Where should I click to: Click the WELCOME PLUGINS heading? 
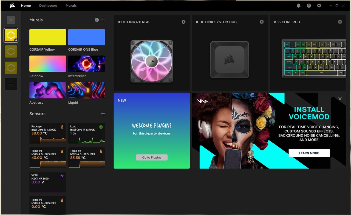coord(152,126)
